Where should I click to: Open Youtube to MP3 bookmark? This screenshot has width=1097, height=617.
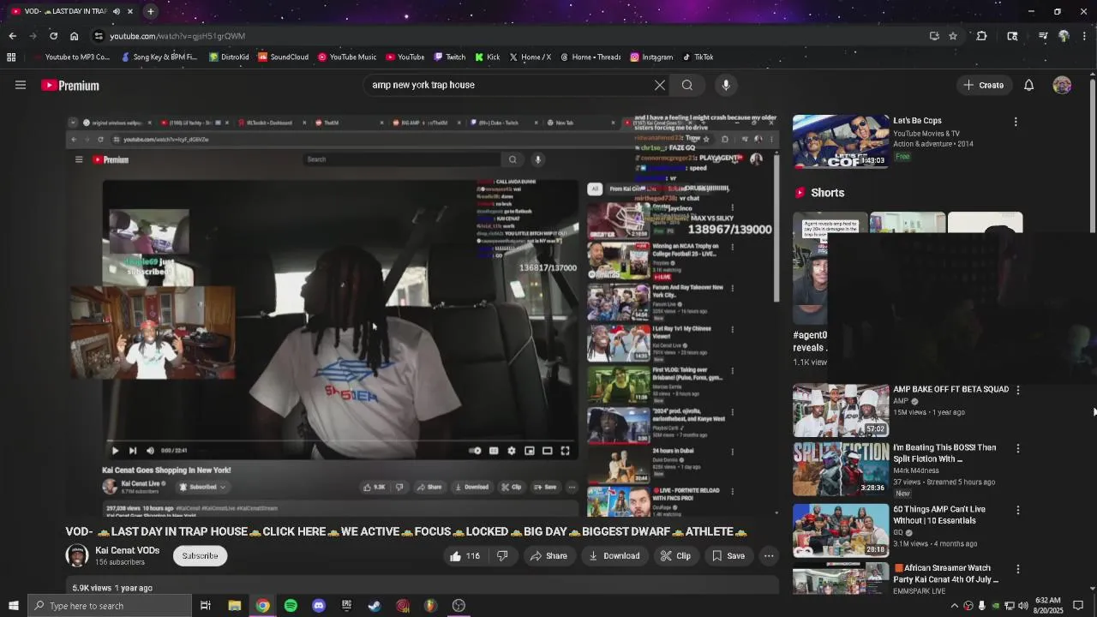(x=71, y=57)
